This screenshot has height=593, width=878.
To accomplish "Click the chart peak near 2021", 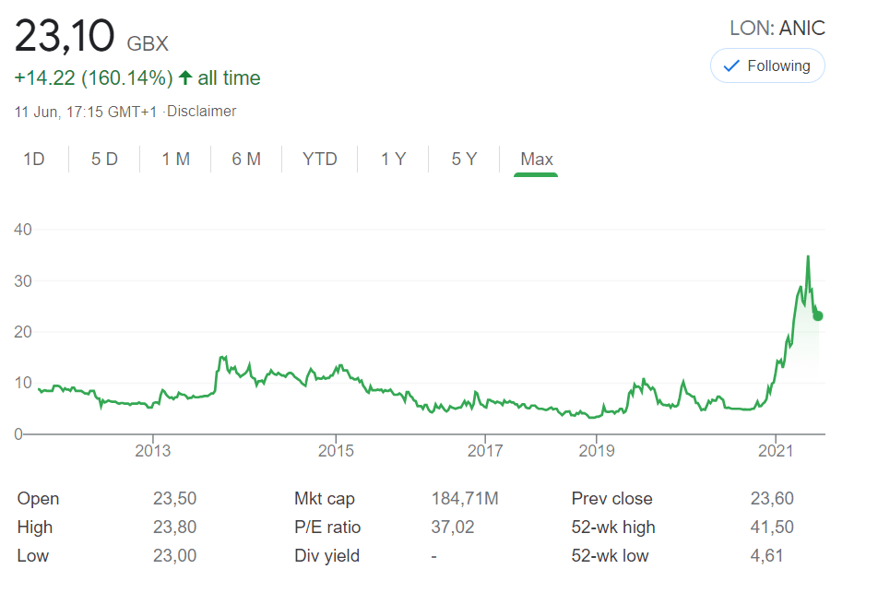I will click(808, 257).
